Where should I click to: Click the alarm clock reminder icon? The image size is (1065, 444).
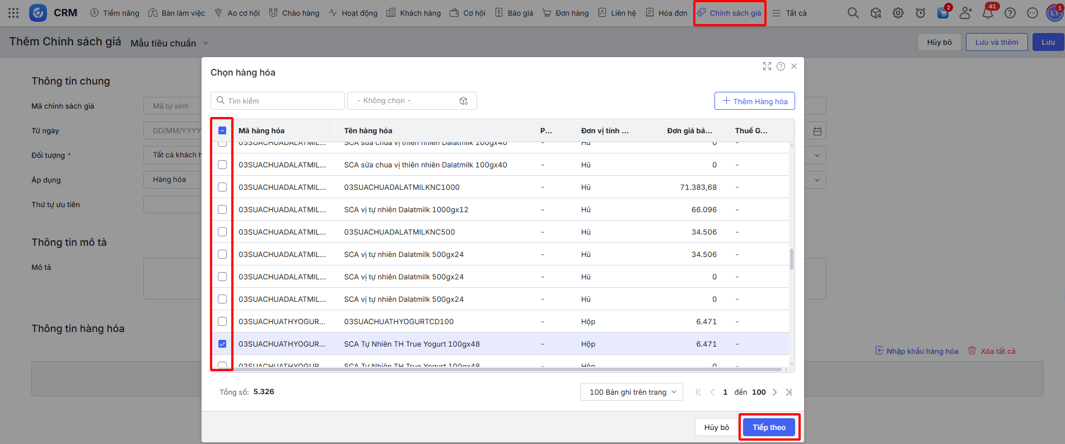(x=921, y=13)
